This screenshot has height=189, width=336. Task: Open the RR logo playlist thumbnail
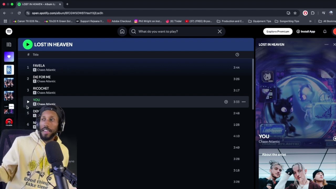point(9,70)
